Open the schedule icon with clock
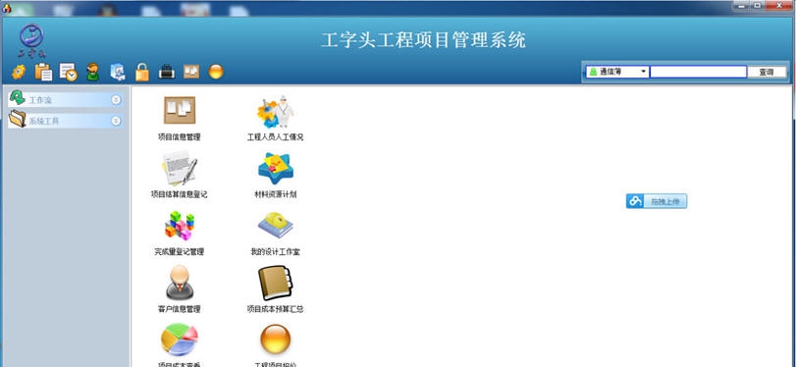This screenshot has height=367, width=796. click(68, 72)
